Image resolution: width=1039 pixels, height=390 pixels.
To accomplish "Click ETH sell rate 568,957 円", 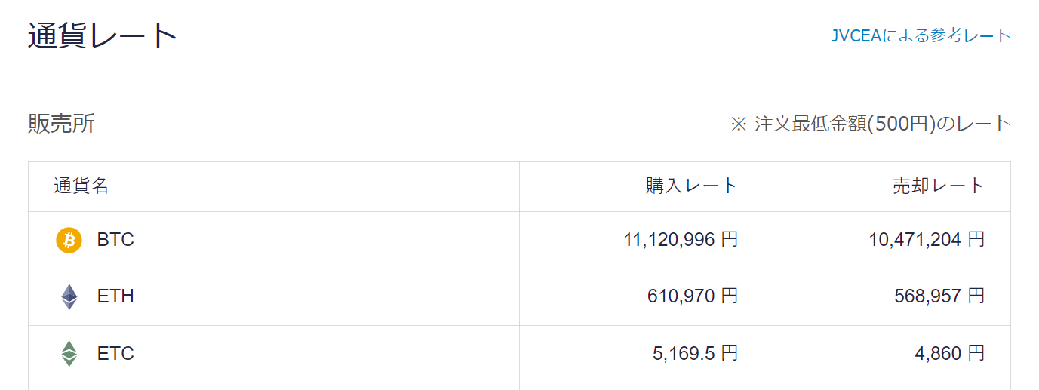I will 939,296.
